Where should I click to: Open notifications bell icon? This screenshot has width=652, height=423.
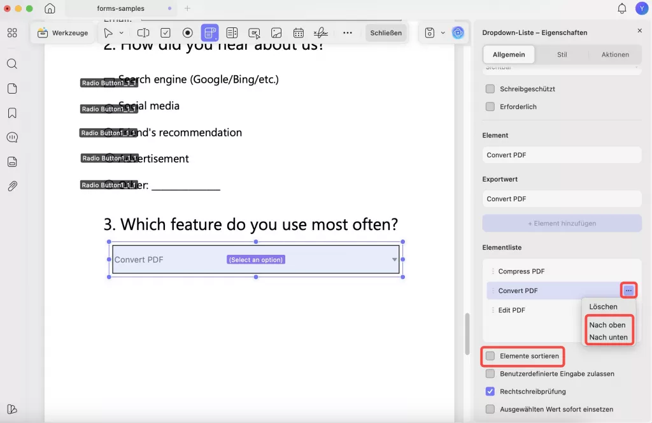point(621,8)
